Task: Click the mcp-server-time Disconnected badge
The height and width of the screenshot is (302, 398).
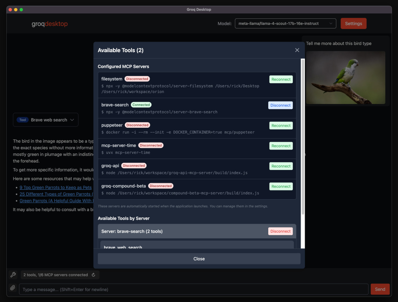Action: (151, 146)
